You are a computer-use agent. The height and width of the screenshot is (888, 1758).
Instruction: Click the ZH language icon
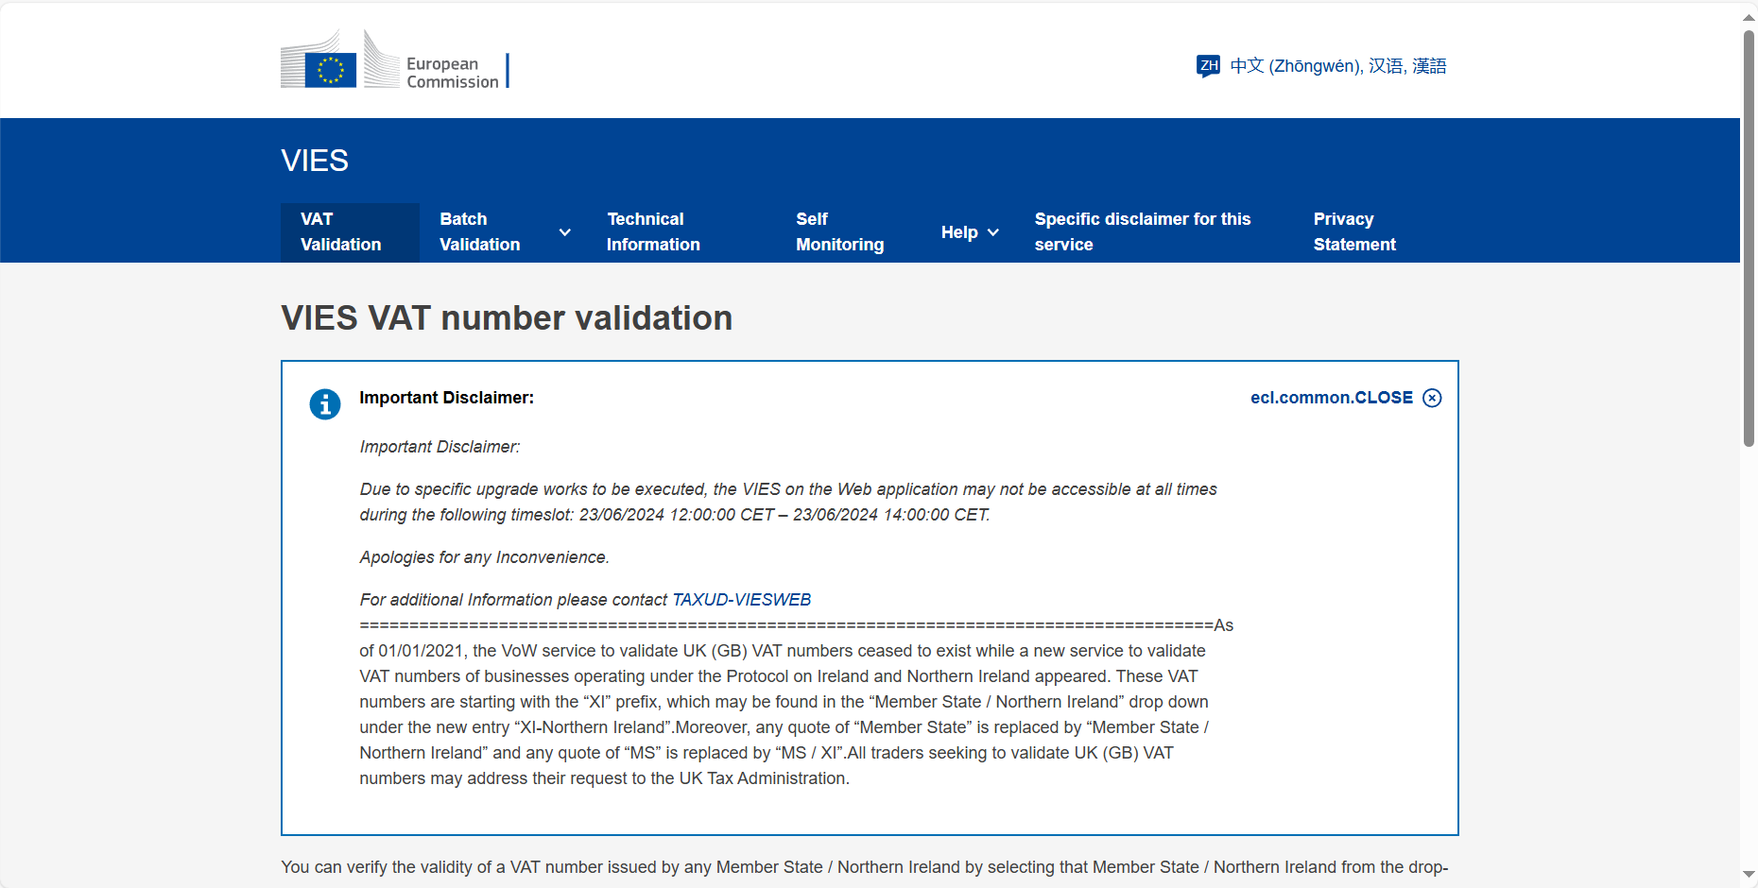(1208, 65)
